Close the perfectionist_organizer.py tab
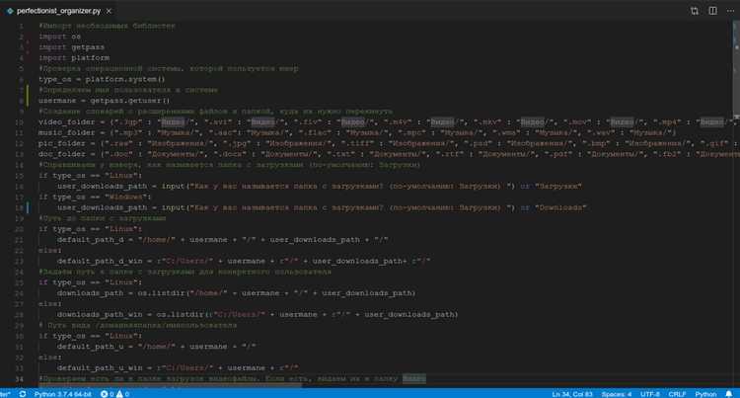 tap(109, 11)
